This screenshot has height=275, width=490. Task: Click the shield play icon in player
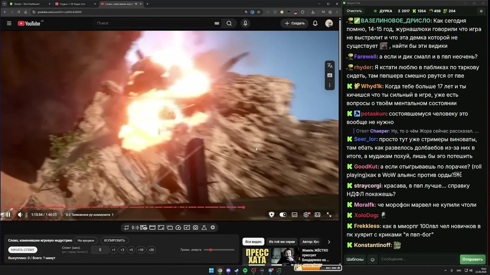point(271,215)
